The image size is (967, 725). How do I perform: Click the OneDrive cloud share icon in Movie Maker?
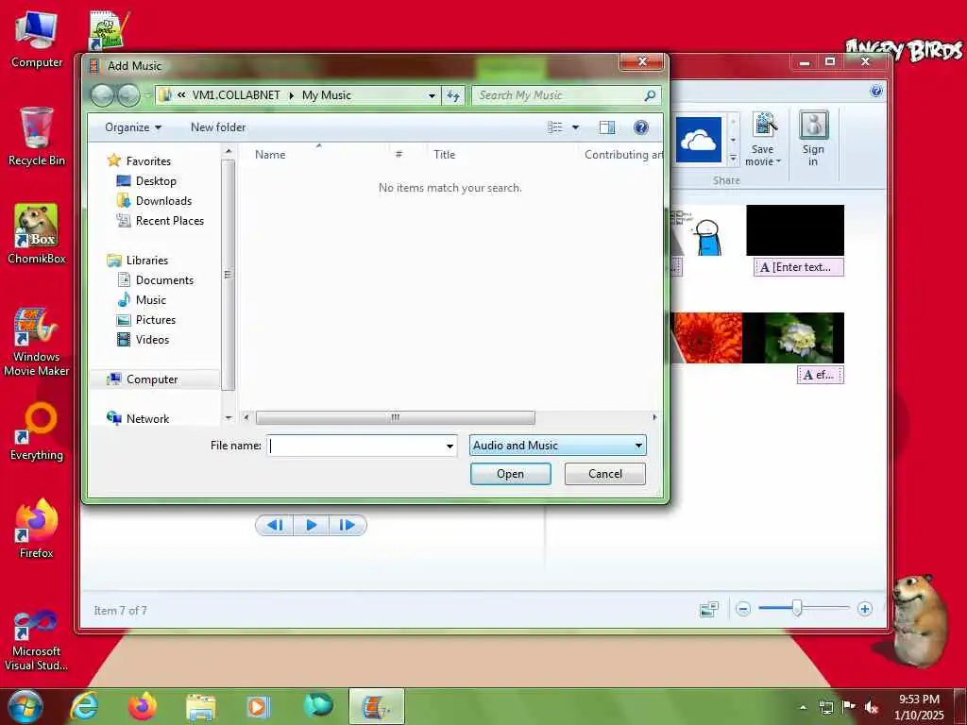click(x=698, y=140)
